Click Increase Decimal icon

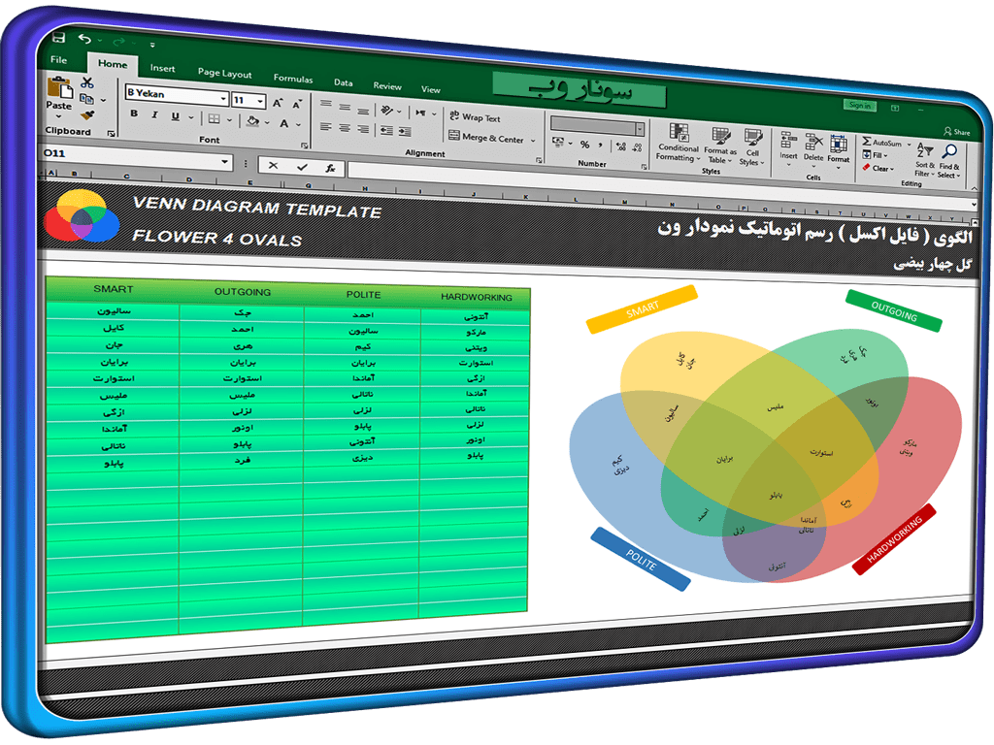tap(620, 147)
